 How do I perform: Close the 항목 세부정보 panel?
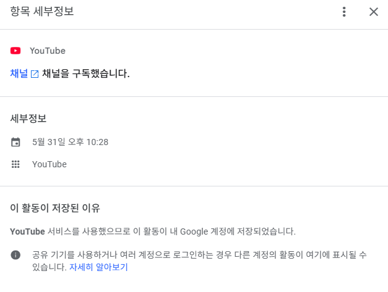click(x=374, y=12)
